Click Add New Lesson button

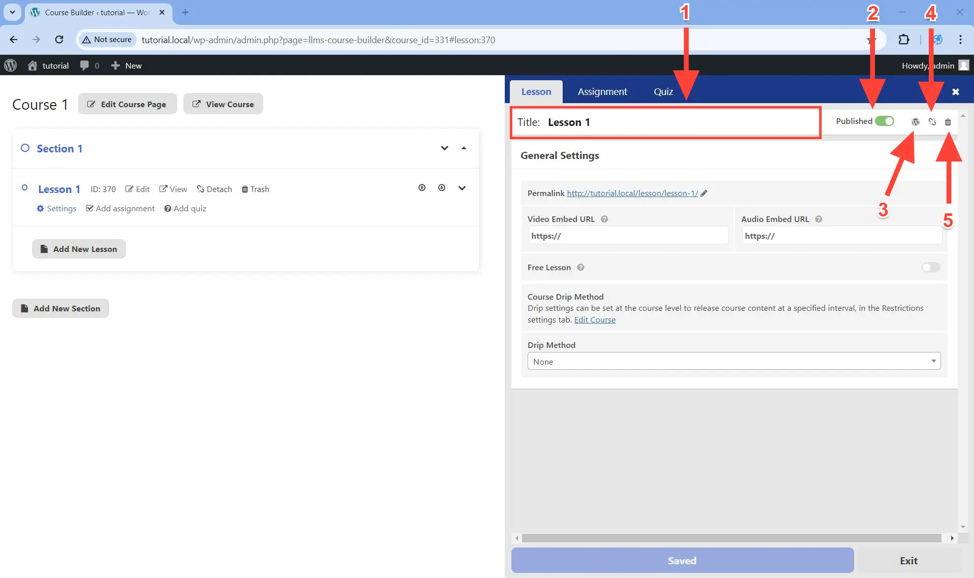click(79, 249)
